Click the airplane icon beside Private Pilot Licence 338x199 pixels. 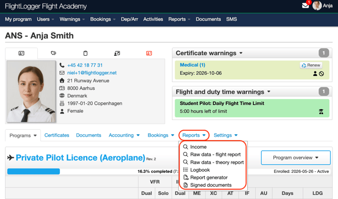click(11, 158)
